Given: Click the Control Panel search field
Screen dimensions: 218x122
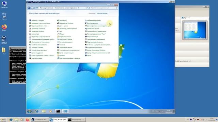Looking at the screenshot, I should [104, 8].
